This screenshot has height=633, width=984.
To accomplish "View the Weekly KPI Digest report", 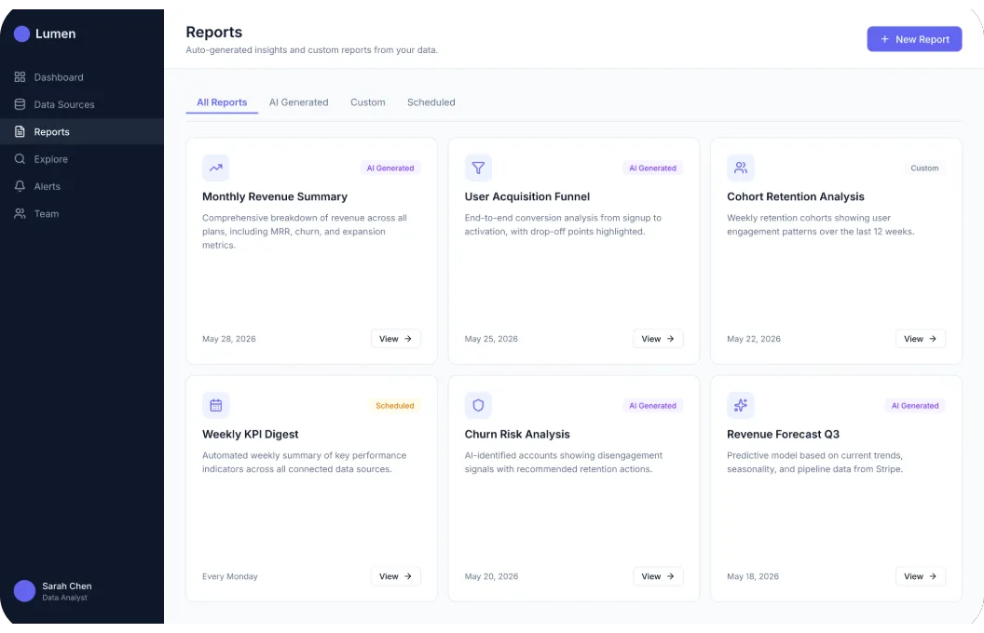I will click(395, 576).
